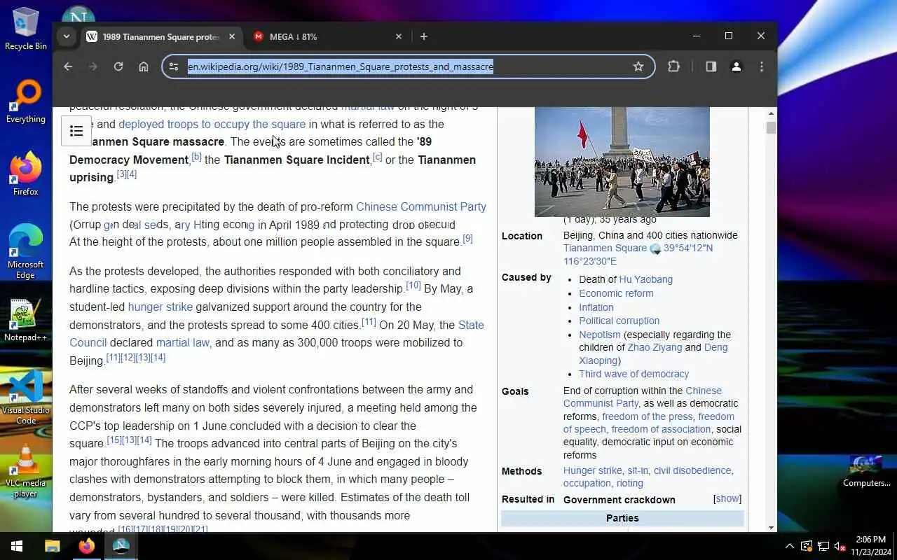Image resolution: width=897 pixels, height=560 pixels.
Task: View site information icon in address bar
Action: click(174, 66)
